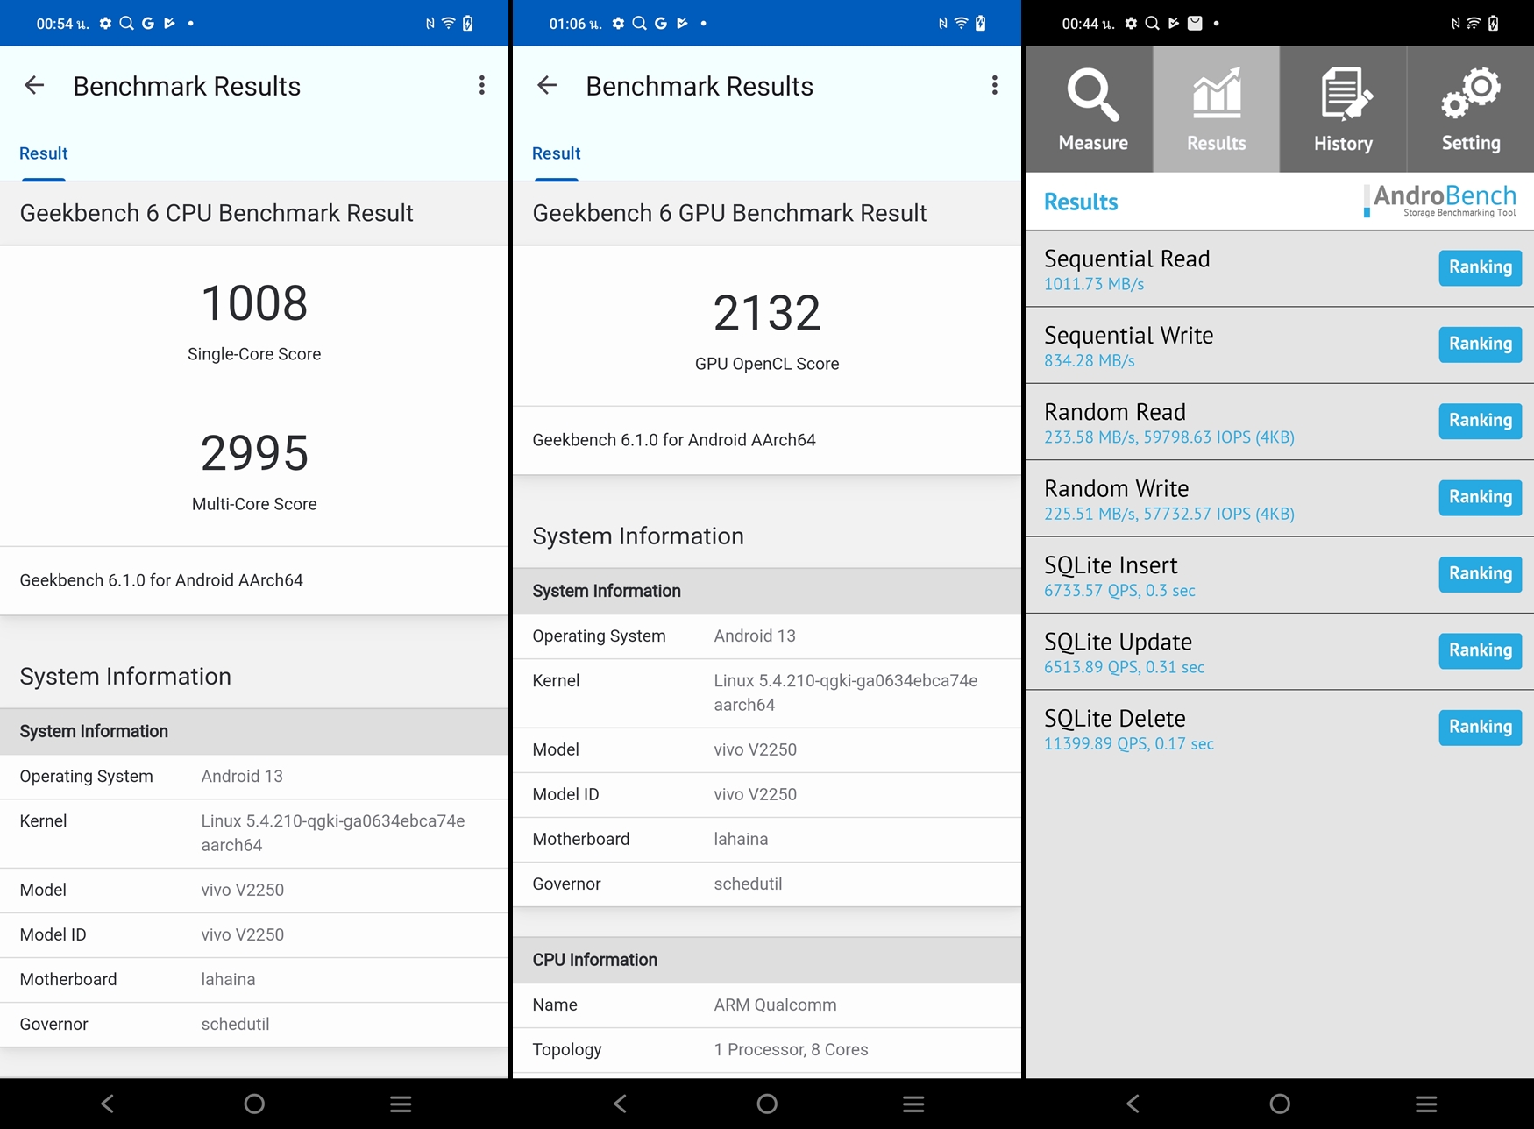Tap recent apps button in CPU screen
Screen dimensions: 1534x1129
pos(401,1104)
